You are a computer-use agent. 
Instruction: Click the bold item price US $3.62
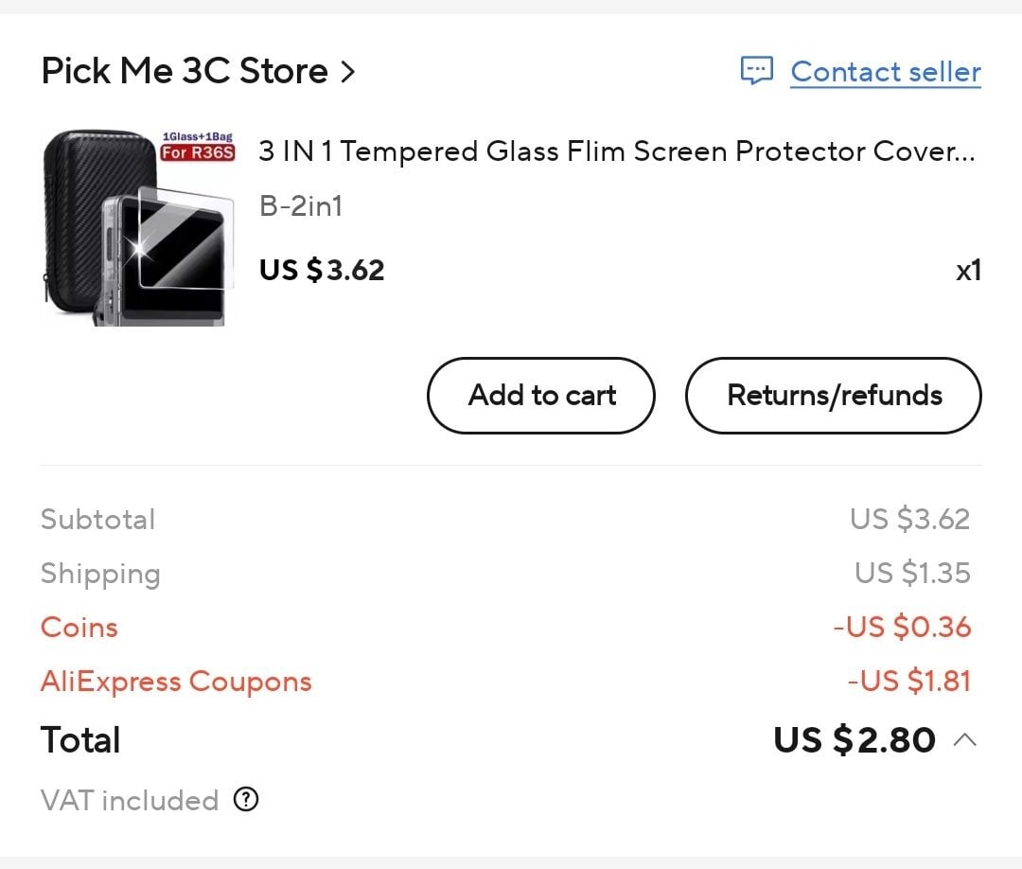(322, 270)
